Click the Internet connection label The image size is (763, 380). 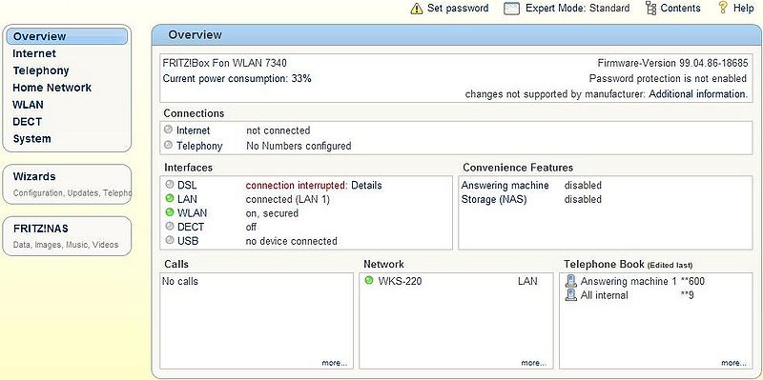point(194,130)
